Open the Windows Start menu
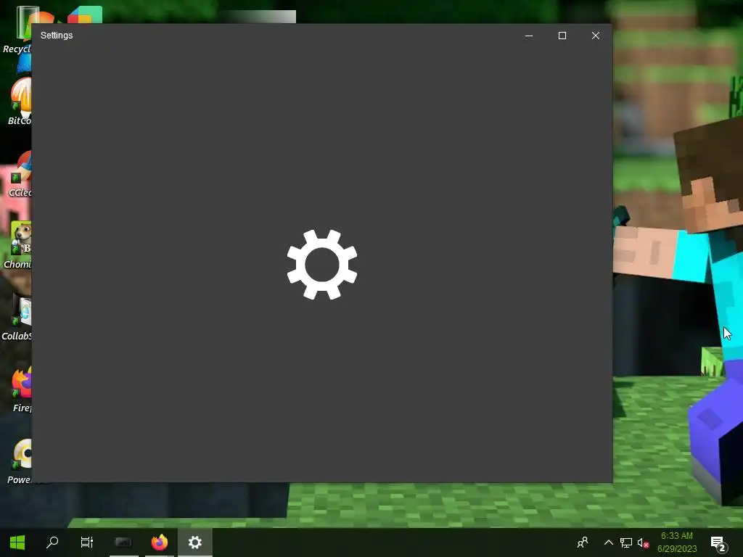The image size is (743, 557). tap(17, 542)
